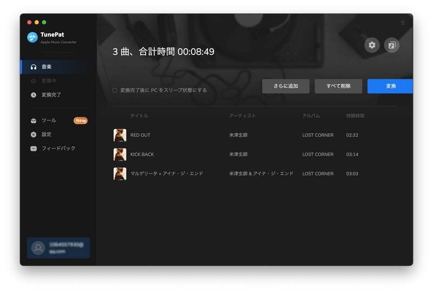Click artist 米津玄師 & アイナ・ジ・エンド

(261, 174)
